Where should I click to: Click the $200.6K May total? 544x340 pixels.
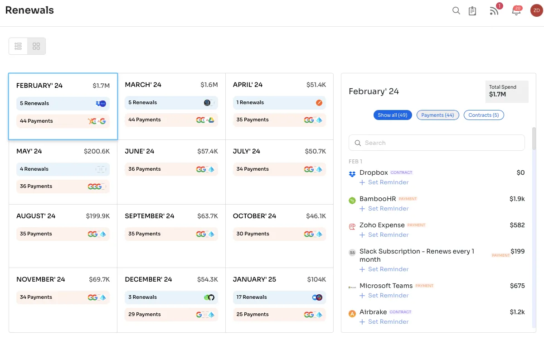click(97, 151)
